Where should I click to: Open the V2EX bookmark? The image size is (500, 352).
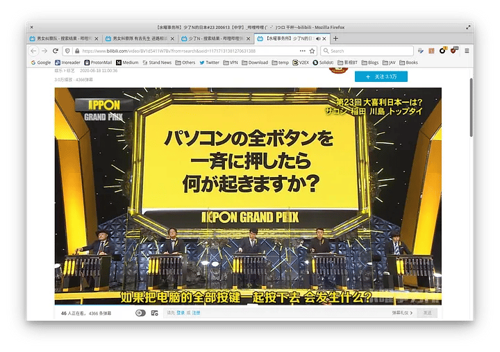(301, 62)
